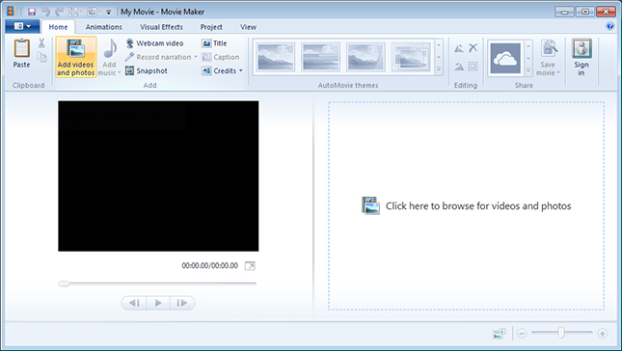Viewport: 622px width, 351px height.
Task: Select the first AutoMovie theme thumbnail
Action: point(276,57)
